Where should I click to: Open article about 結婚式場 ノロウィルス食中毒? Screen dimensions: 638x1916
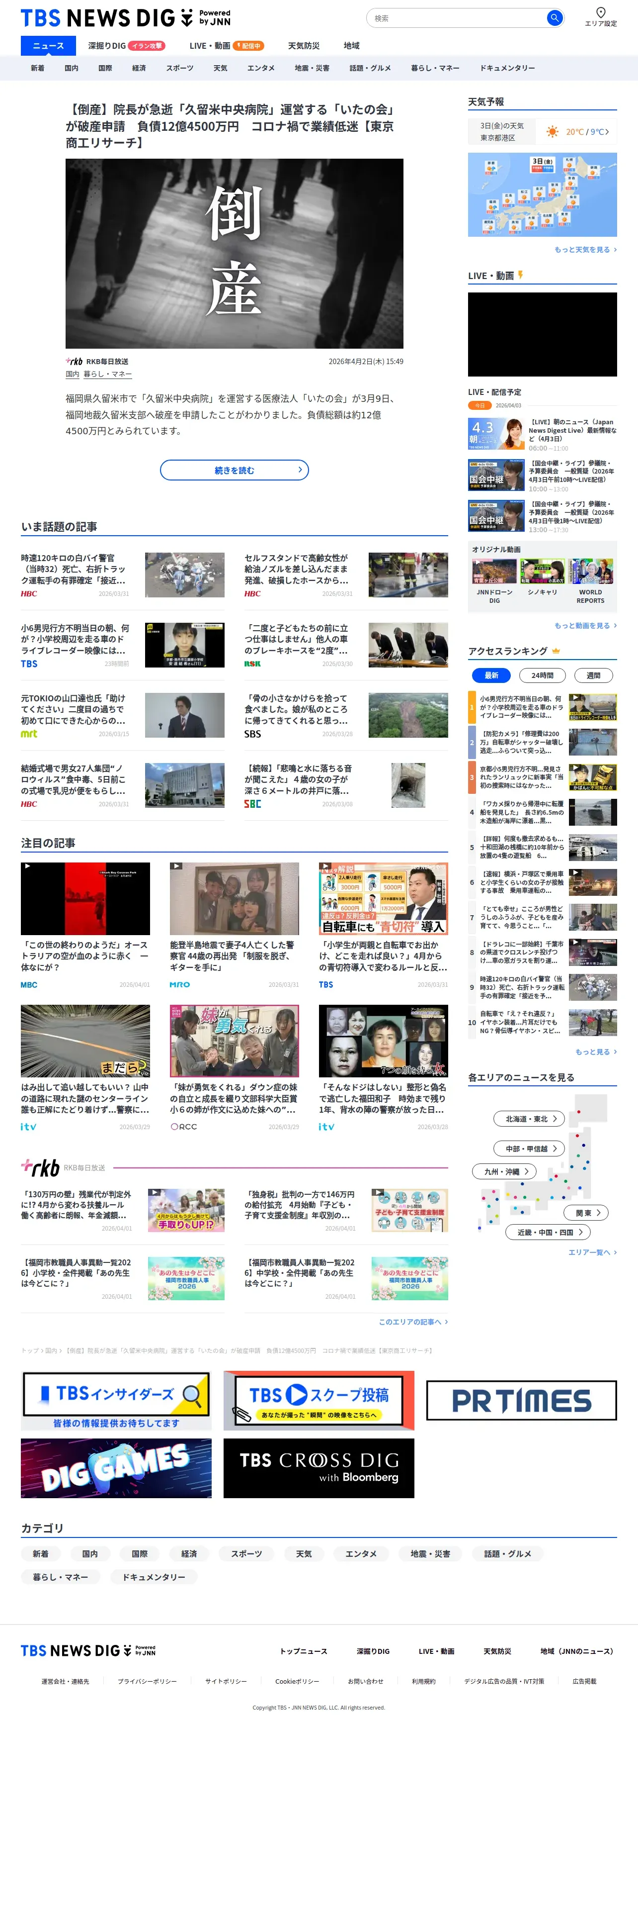[x=123, y=785]
